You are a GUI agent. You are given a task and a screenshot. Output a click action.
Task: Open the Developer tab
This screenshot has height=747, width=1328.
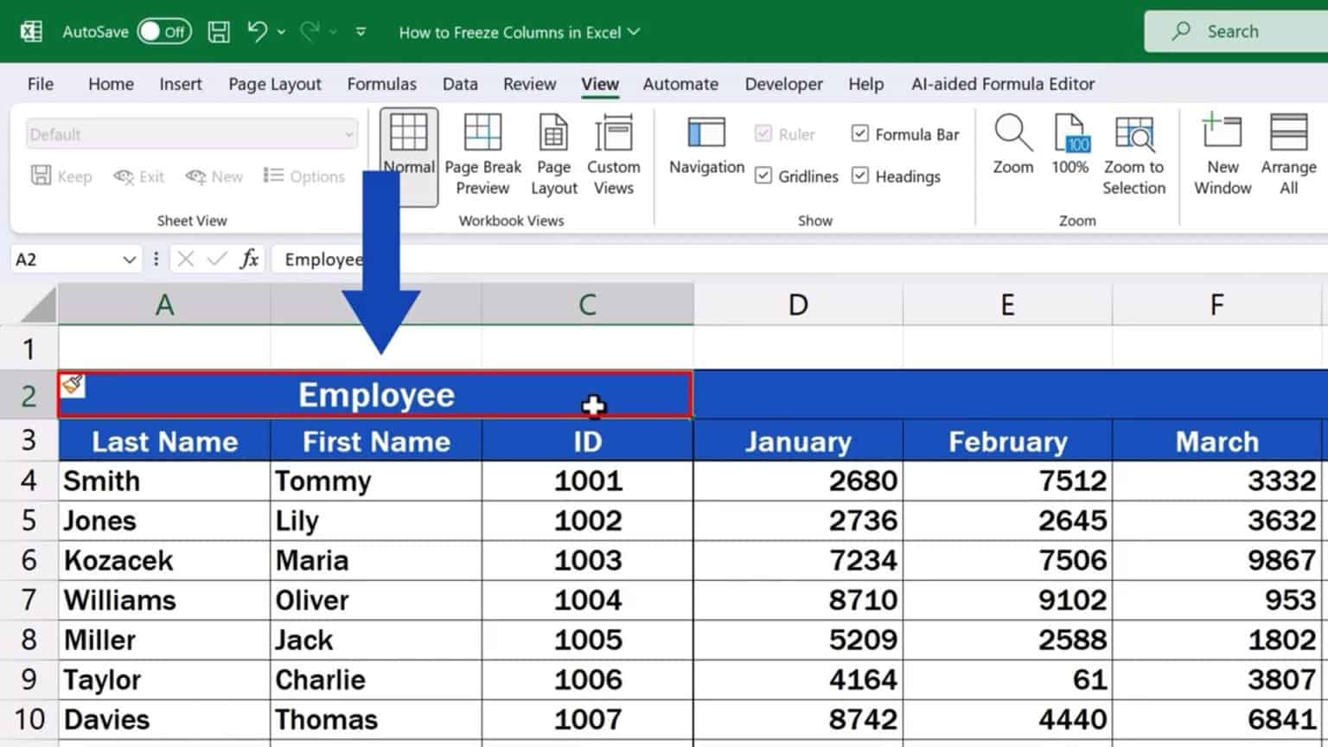782,84
